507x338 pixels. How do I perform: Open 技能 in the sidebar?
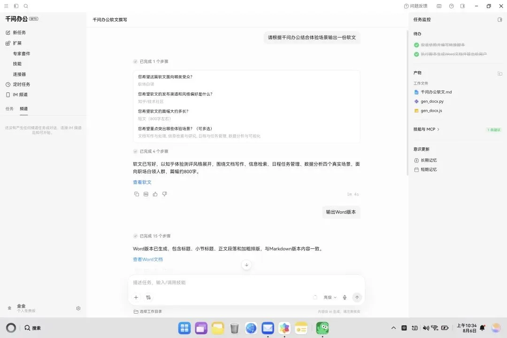[17, 64]
